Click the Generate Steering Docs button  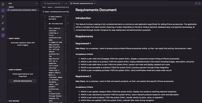[x=23, y=81]
